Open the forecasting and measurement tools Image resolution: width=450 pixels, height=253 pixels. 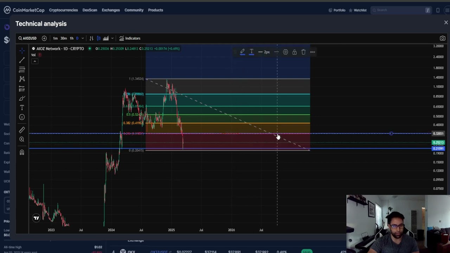pyautogui.click(x=22, y=89)
